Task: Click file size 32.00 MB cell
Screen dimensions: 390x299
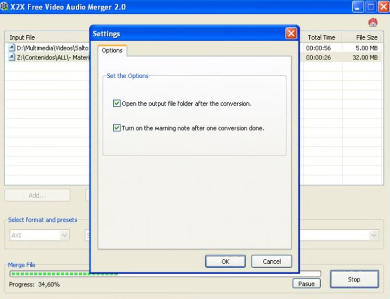Action: pyautogui.click(x=365, y=58)
